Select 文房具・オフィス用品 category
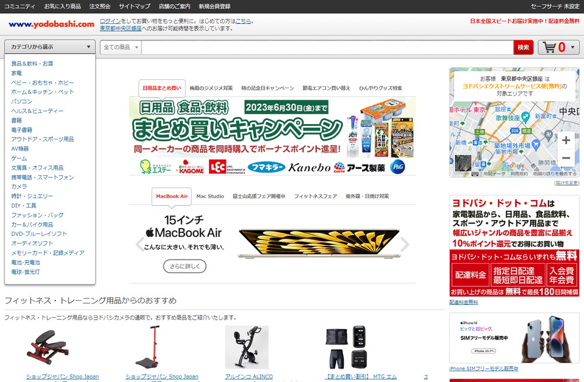The width and height of the screenshot is (584, 382). [x=37, y=168]
